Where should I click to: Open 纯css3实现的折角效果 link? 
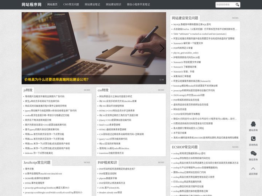point(110,143)
